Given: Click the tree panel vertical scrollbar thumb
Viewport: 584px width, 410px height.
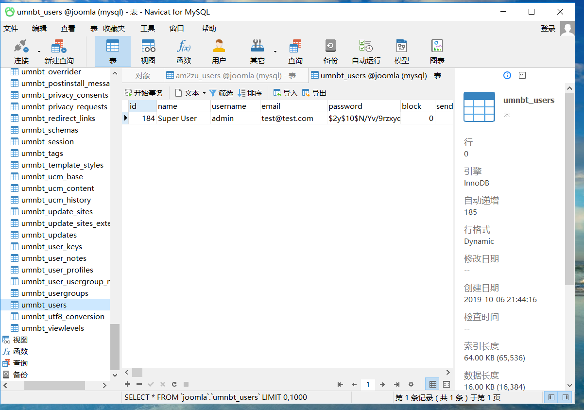Looking at the screenshot, I should pos(115,347).
